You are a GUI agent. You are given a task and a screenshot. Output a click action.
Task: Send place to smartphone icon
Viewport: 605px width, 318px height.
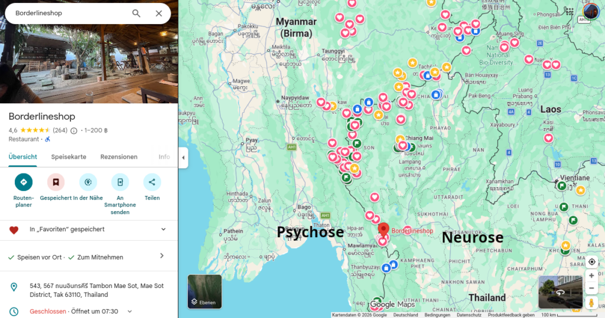(120, 182)
